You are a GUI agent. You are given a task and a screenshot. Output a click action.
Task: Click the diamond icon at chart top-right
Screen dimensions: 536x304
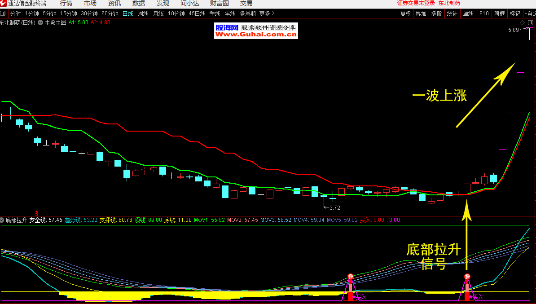[x=522, y=22]
